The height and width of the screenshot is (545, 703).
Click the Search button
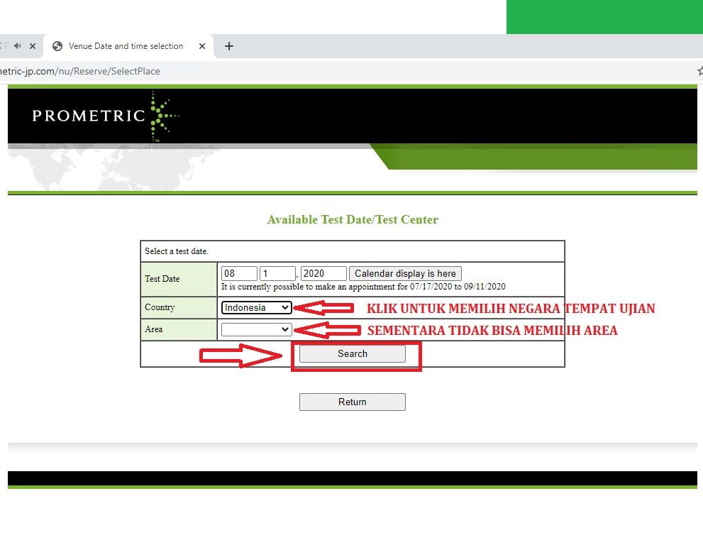[353, 354]
